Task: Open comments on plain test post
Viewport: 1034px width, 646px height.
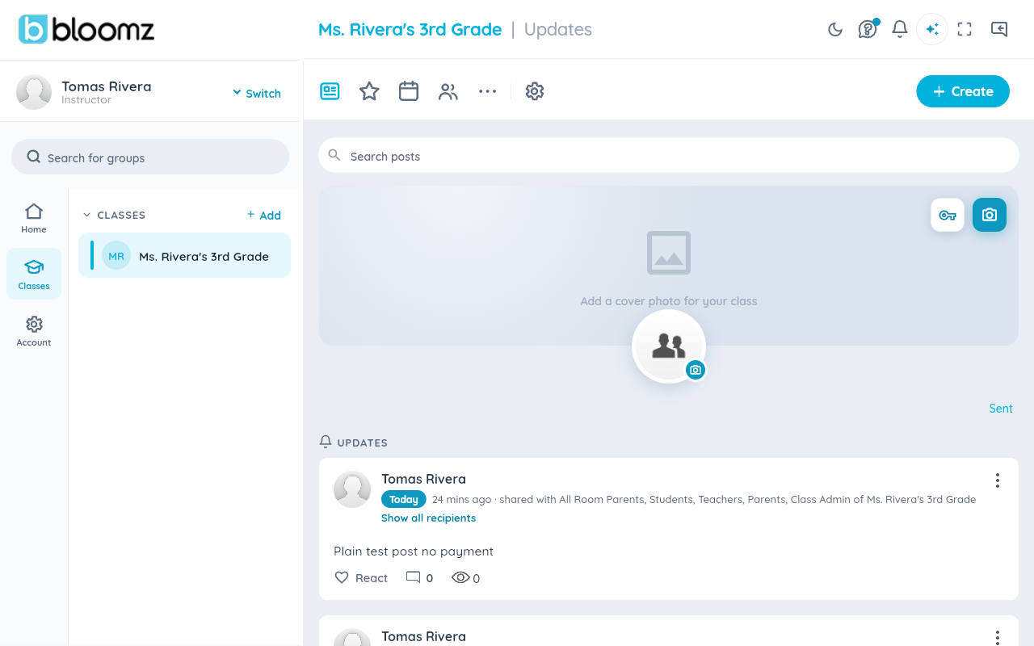Action: [419, 577]
